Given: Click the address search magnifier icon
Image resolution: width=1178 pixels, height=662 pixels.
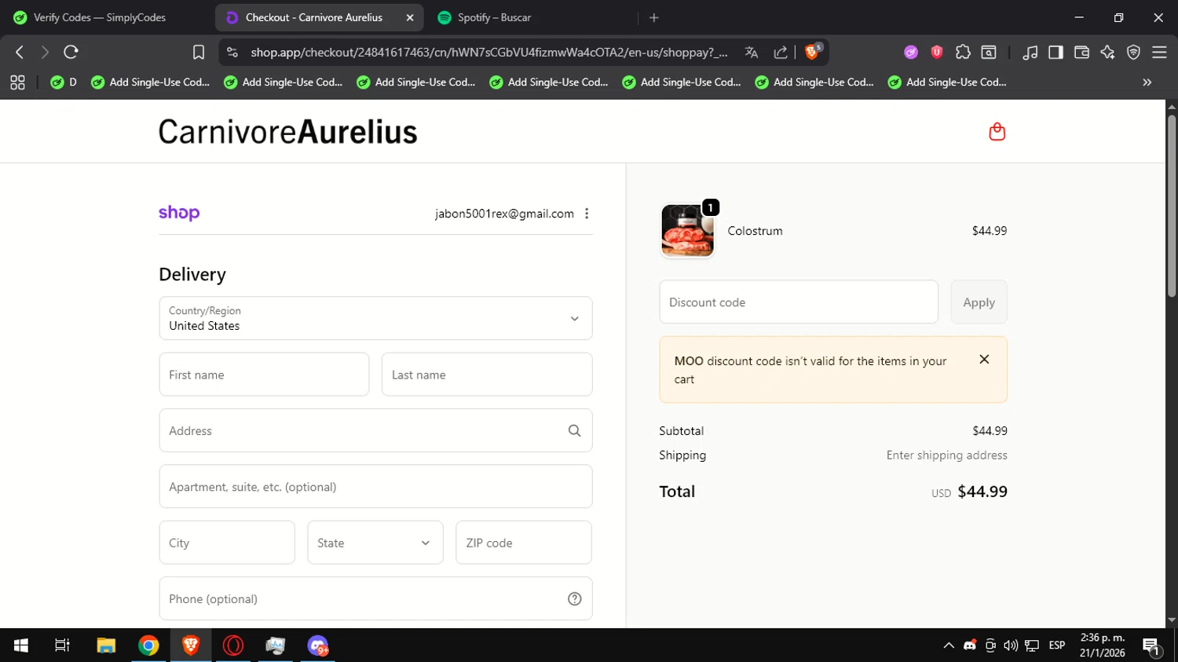Looking at the screenshot, I should [x=574, y=430].
